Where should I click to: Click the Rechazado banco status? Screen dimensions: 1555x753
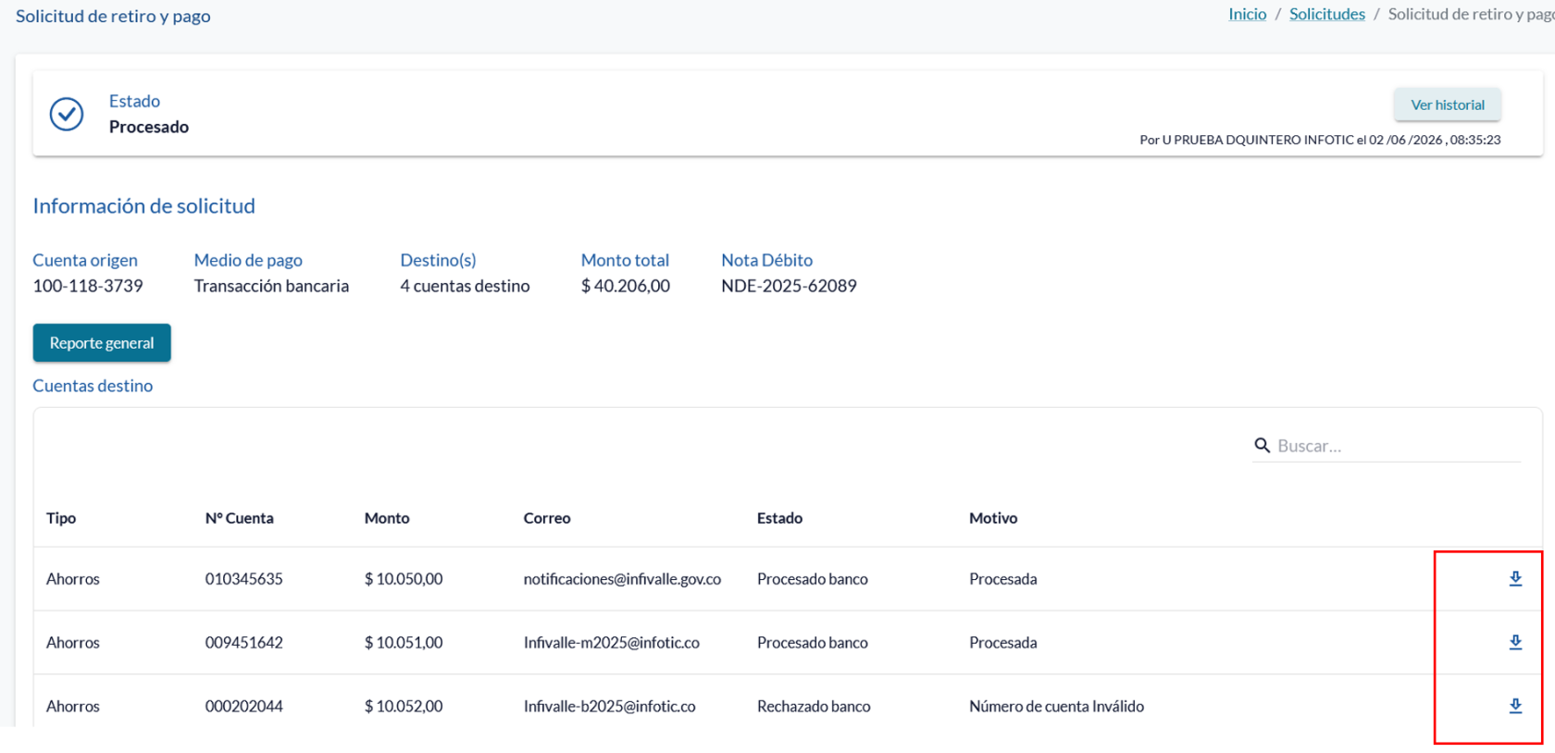[814, 707]
